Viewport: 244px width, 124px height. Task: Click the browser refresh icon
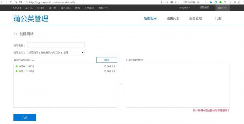11,2
